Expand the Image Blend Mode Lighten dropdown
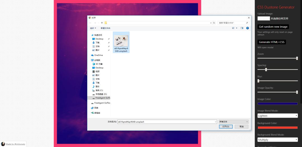The width and height of the screenshot is (302, 147). tap(278, 116)
